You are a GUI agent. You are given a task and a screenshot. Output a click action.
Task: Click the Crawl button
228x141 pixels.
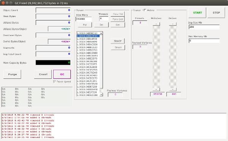click(43, 74)
